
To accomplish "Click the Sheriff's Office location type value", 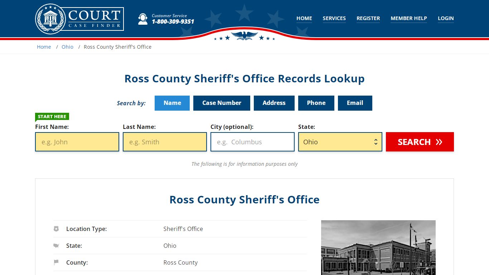I will click(x=183, y=229).
